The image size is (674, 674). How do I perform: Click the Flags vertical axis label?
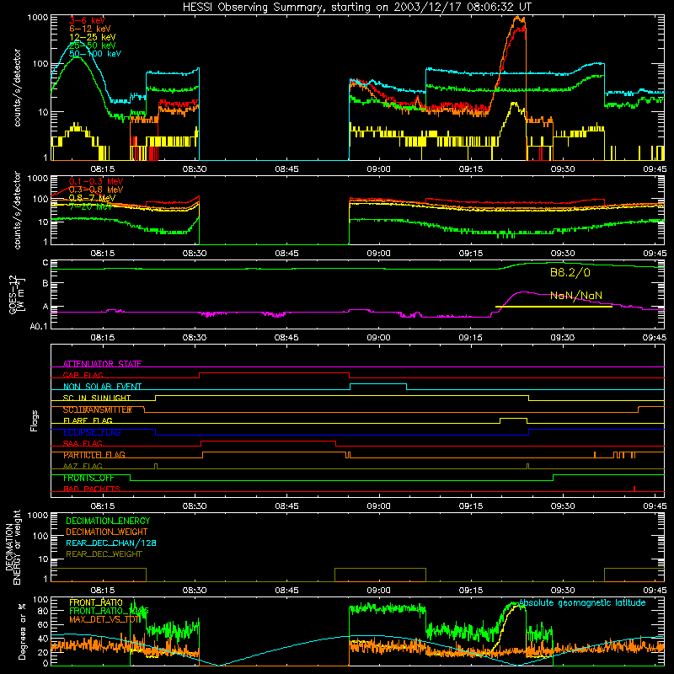tap(34, 420)
